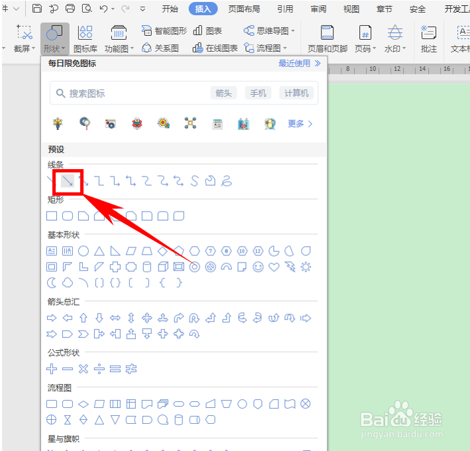Select the heart shape
Viewport: 470px width, 451px height.
(274, 267)
